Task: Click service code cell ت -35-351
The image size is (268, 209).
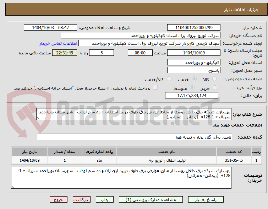Action: pos(234,160)
